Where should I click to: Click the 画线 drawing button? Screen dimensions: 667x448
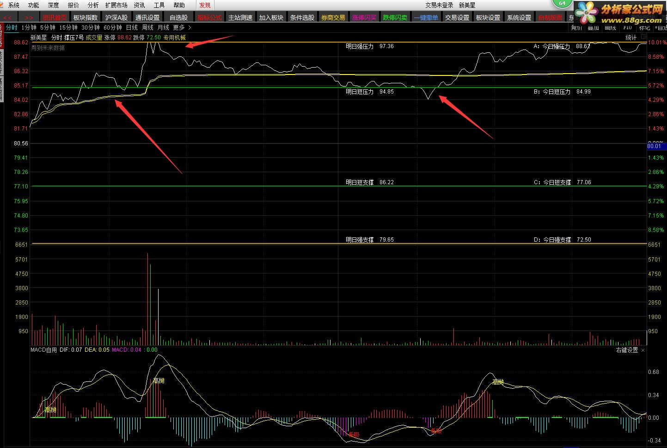click(610, 28)
